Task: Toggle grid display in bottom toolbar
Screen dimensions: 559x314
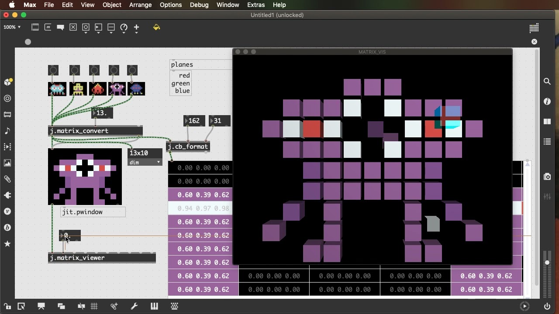Action: 94,306
